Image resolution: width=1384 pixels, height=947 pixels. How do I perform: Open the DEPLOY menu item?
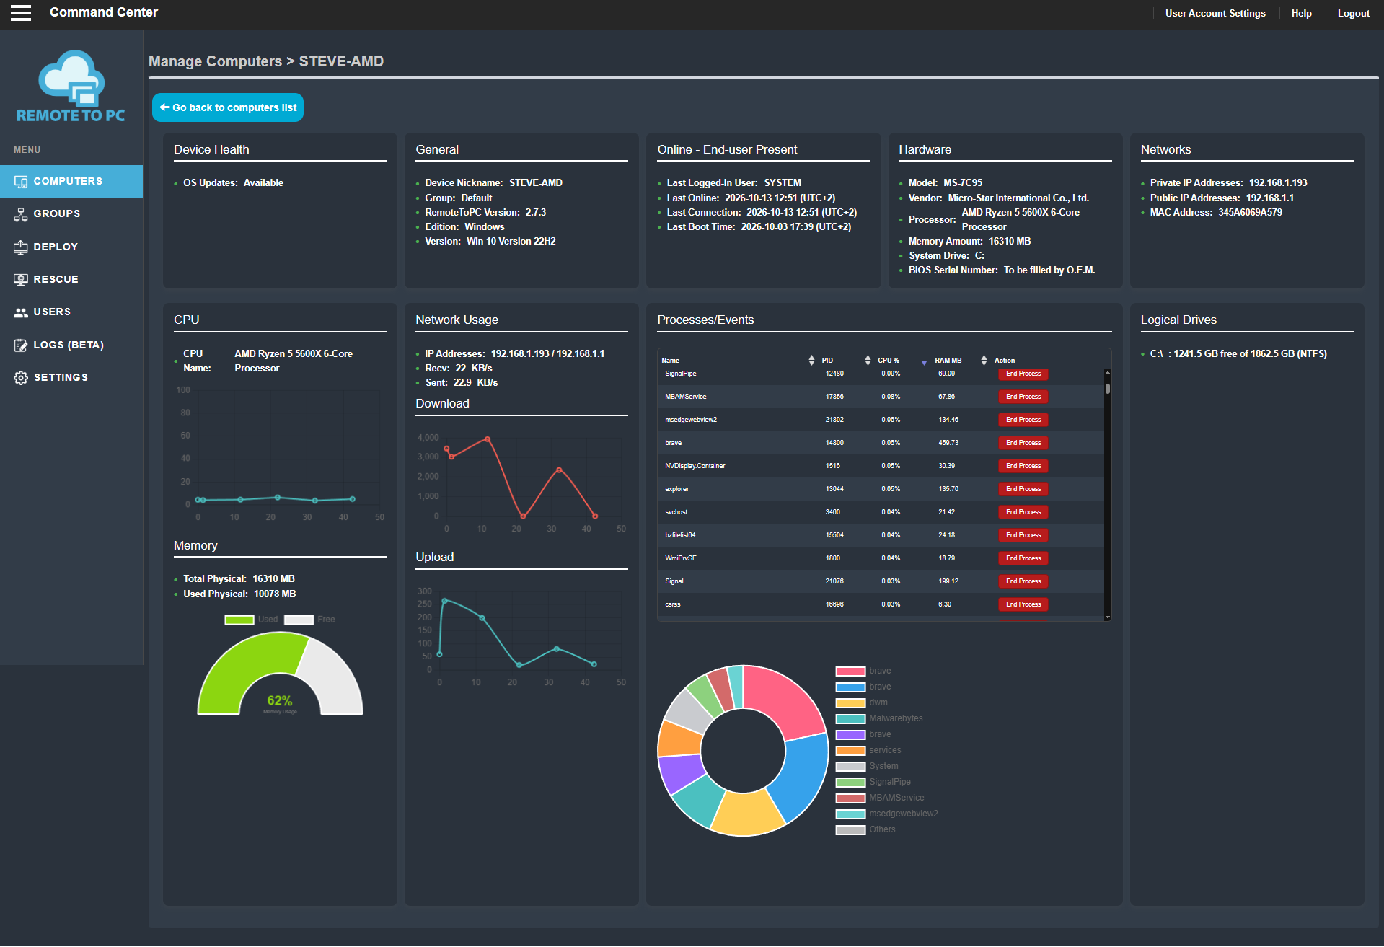(x=71, y=247)
